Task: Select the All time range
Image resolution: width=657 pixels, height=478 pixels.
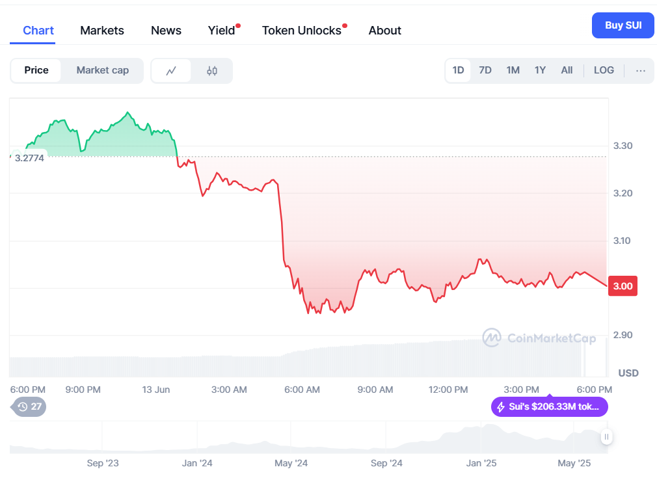Action: click(x=567, y=70)
